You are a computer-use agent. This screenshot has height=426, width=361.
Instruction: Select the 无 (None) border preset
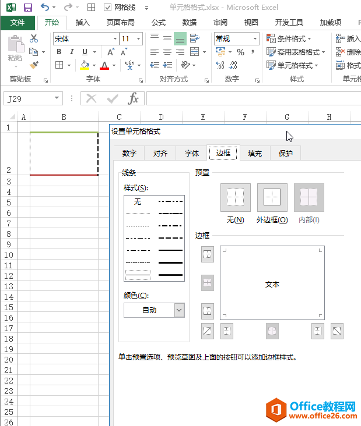point(236,198)
